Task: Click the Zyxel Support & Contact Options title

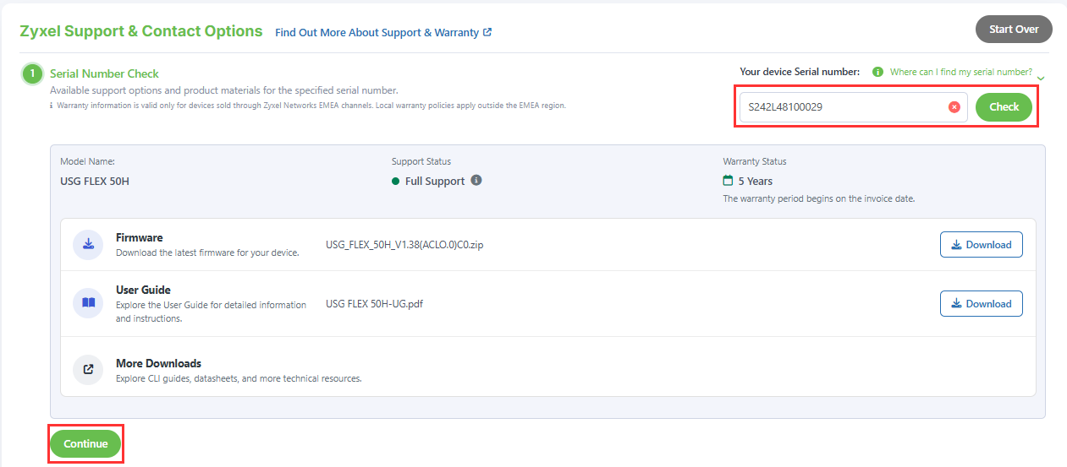Action: pos(141,31)
